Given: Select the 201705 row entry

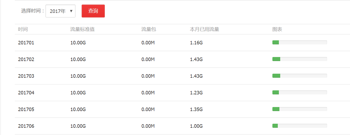Looking at the screenshot, I should coord(26,109).
